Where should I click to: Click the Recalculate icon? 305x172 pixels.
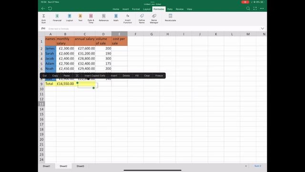click(x=171, y=16)
